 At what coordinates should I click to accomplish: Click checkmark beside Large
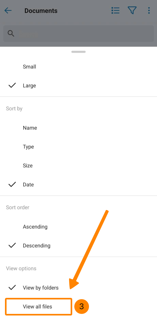pos(12,85)
